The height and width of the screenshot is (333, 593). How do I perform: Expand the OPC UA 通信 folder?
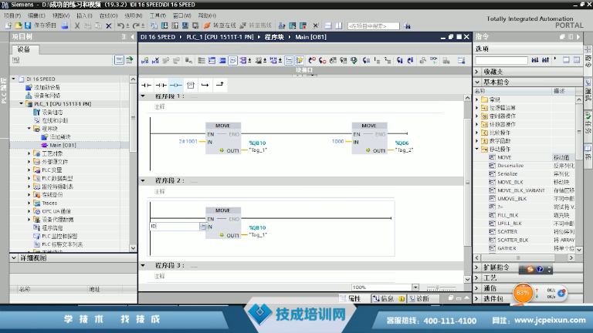[29, 211]
